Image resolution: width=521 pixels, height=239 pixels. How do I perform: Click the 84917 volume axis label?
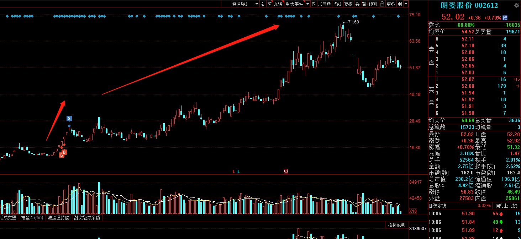coord(416,182)
